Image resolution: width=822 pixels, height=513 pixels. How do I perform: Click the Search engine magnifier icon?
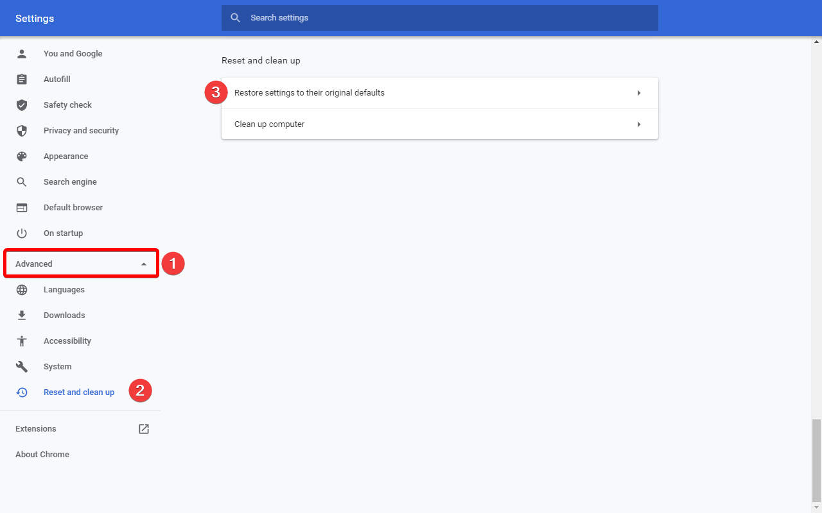[x=22, y=182]
